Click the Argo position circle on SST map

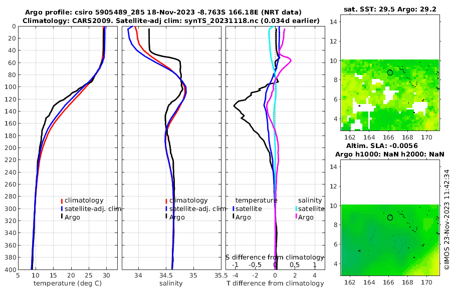[390, 72]
